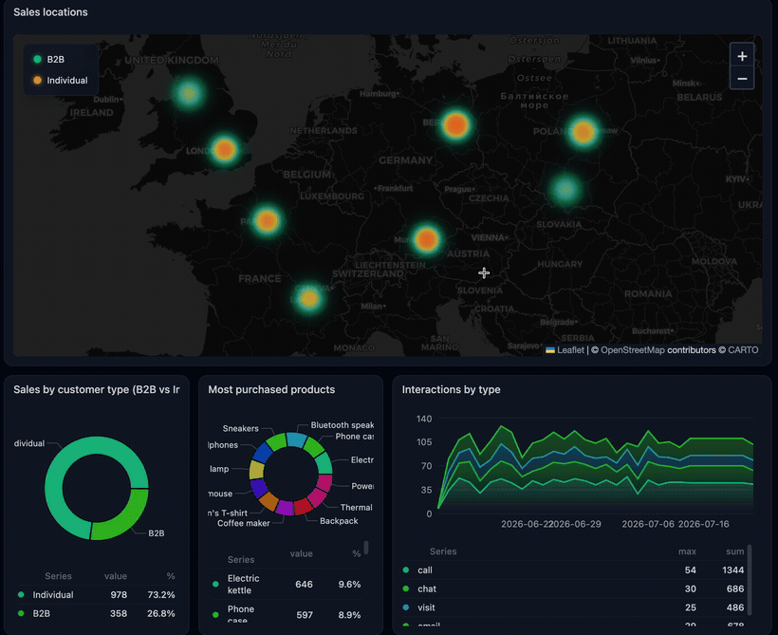Click the Individual value 978
This screenshot has height=635, width=778.
119,595
